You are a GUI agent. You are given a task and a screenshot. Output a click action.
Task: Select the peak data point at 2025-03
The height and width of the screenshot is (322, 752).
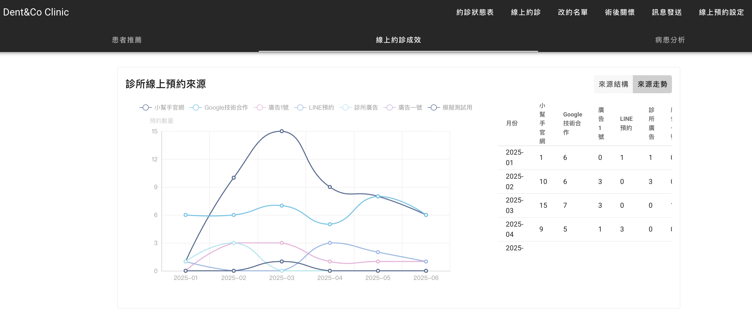[x=282, y=131]
